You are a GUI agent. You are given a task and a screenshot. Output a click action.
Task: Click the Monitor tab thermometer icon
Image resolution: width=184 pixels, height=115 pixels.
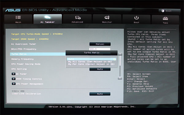pyautogui.click(x=107, y=17)
